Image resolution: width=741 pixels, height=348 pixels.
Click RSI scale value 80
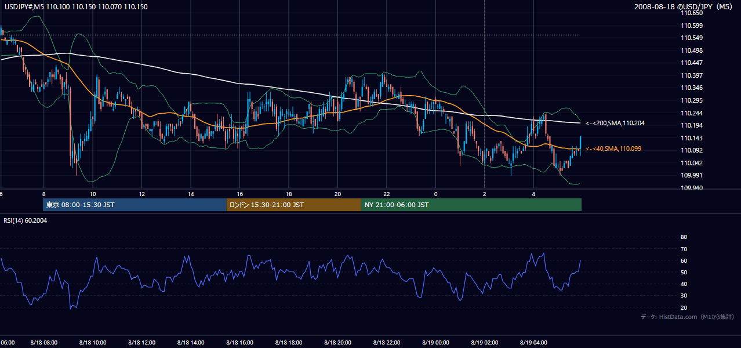point(684,237)
